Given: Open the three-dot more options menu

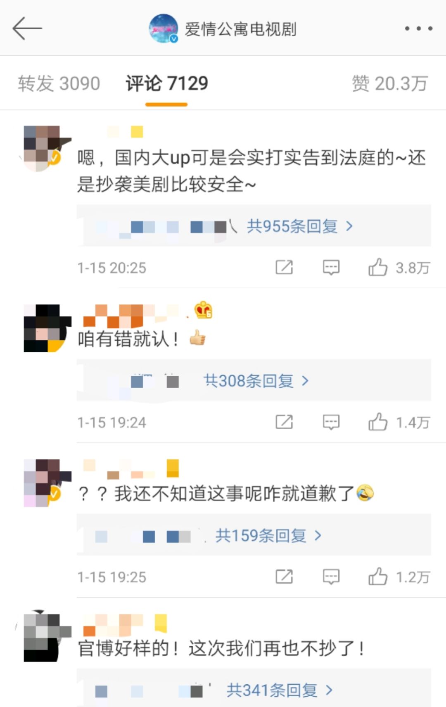Looking at the screenshot, I should (418, 28).
